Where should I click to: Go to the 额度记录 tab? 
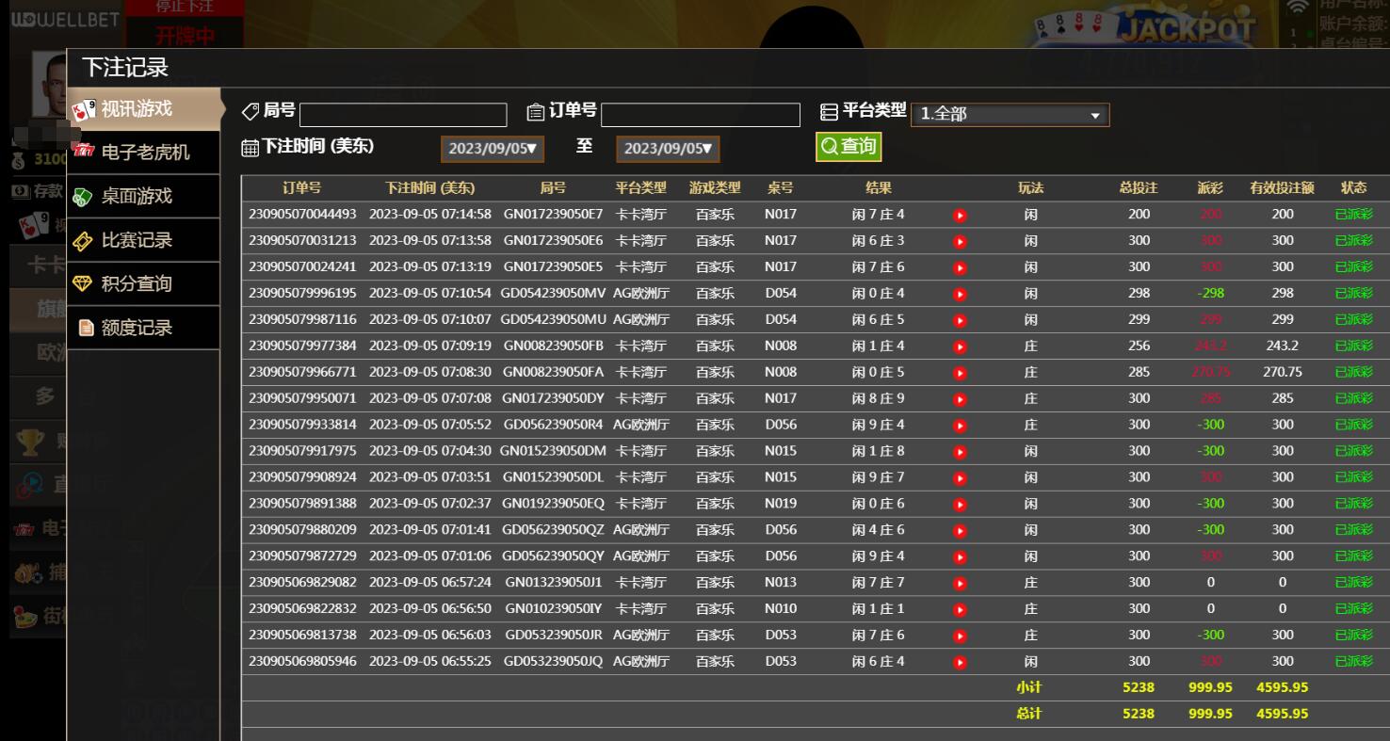pos(144,328)
